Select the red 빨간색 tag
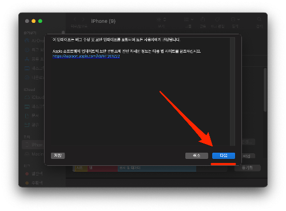Viewport: 286px width, 211px height. point(34,174)
